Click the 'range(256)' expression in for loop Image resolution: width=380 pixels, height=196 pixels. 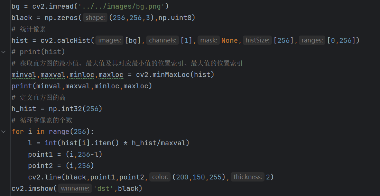pyautogui.click(x=69, y=131)
